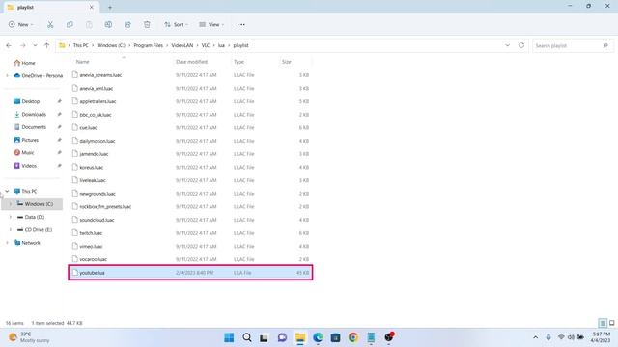Click the Share icon in toolbar
This screenshot has width=618, height=347.
tap(127, 24)
